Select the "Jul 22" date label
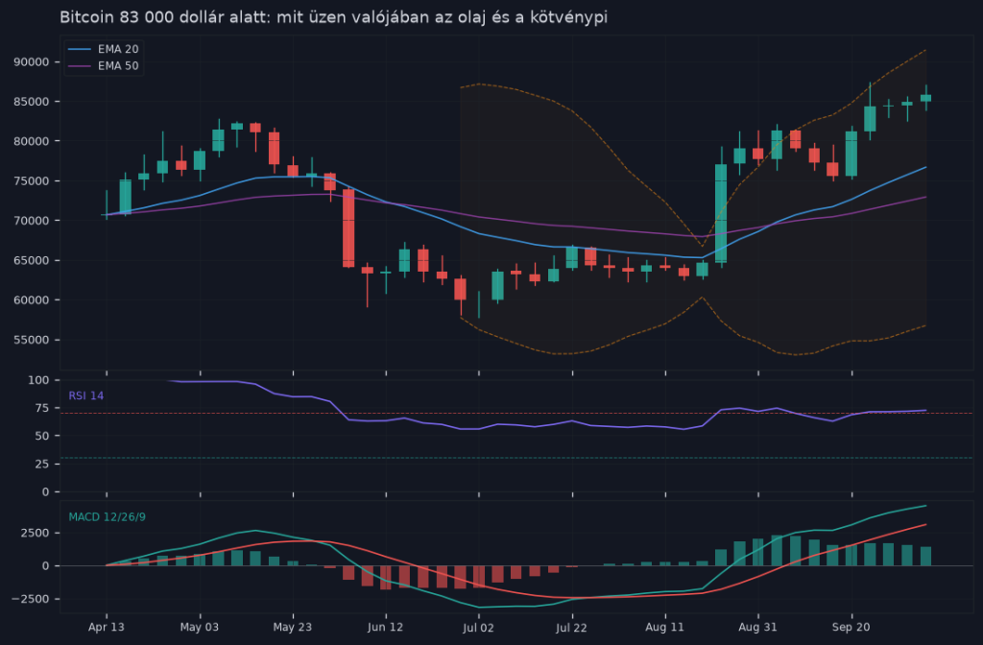The image size is (983, 645). pos(572,627)
